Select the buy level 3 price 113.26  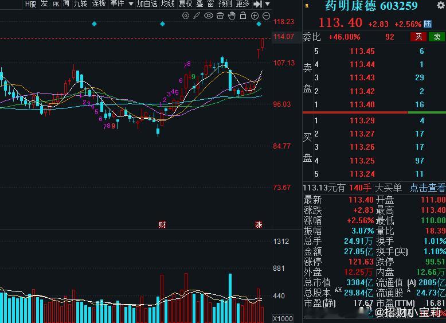pyautogui.click(x=362, y=147)
